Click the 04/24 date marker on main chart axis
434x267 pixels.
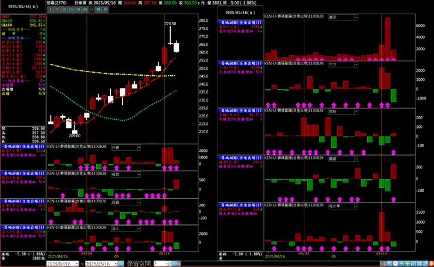click(x=87, y=254)
